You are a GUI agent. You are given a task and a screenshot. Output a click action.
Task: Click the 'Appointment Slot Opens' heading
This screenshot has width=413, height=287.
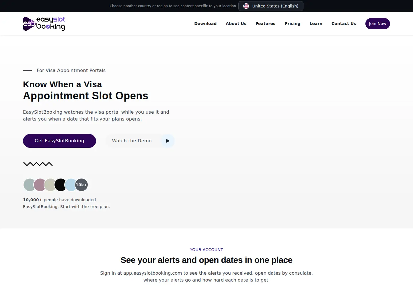tap(85, 96)
